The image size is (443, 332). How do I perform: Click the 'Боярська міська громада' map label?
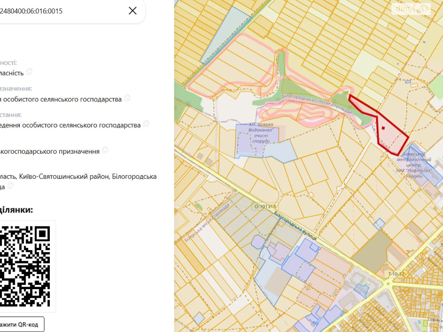207,223
